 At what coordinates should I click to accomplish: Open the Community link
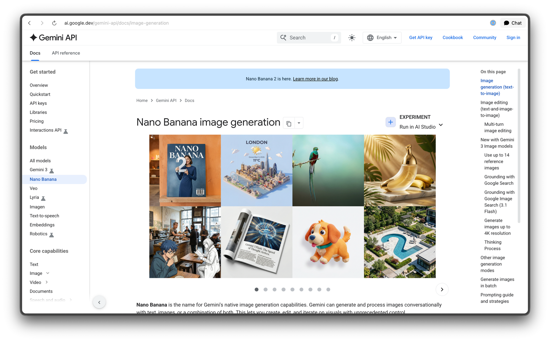click(485, 38)
